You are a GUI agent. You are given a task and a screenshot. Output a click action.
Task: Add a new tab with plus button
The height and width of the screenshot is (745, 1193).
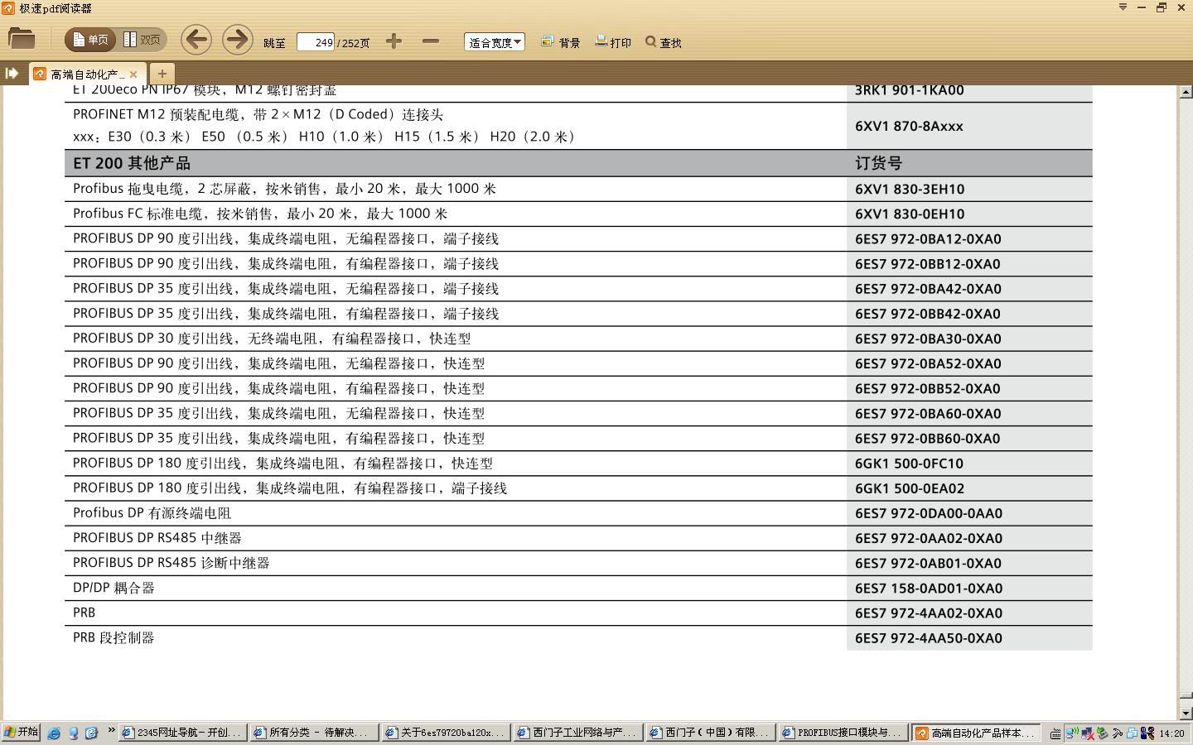(162, 74)
